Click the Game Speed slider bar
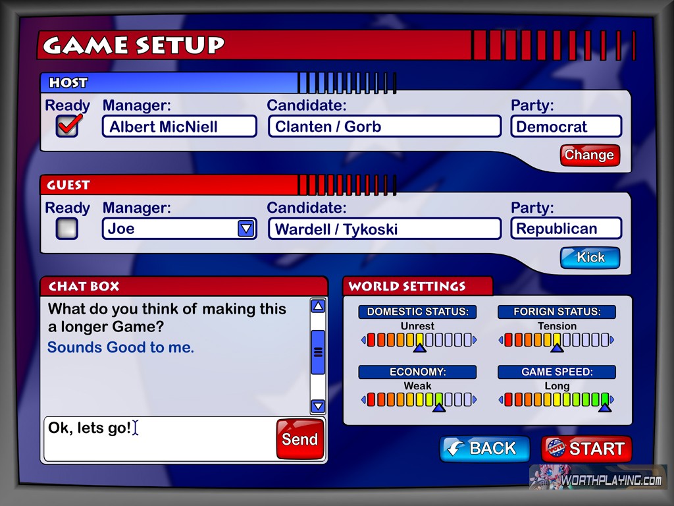Viewport: 674px width, 506px height. coord(557,399)
